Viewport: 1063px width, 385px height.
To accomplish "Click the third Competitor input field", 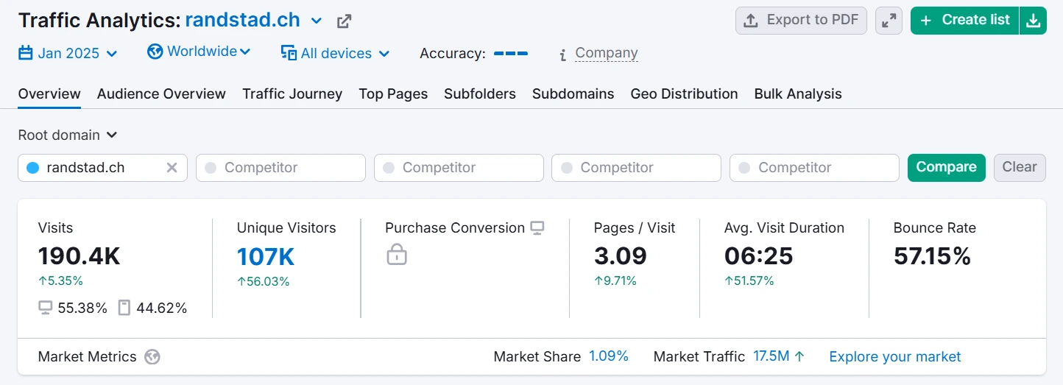I will click(637, 168).
